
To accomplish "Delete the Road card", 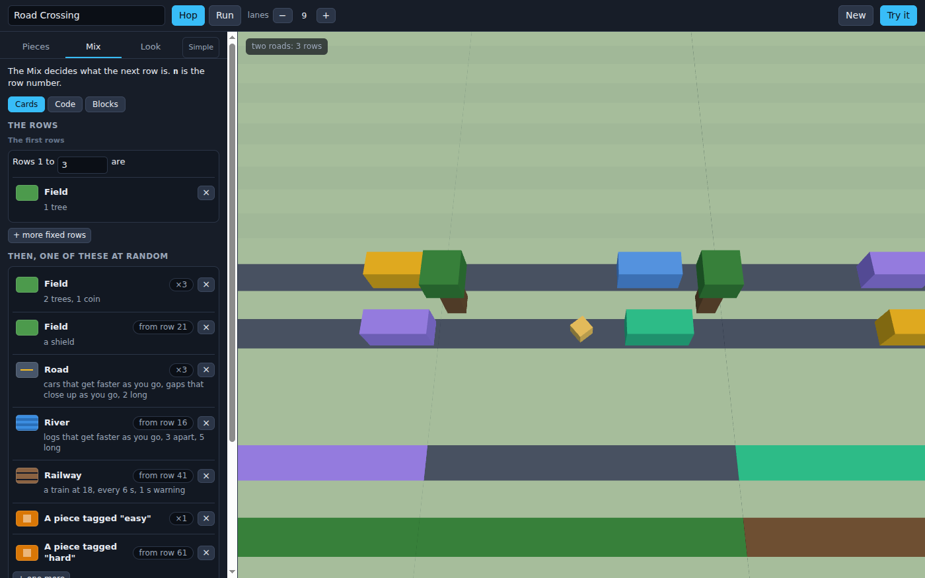I will (x=206, y=370).
